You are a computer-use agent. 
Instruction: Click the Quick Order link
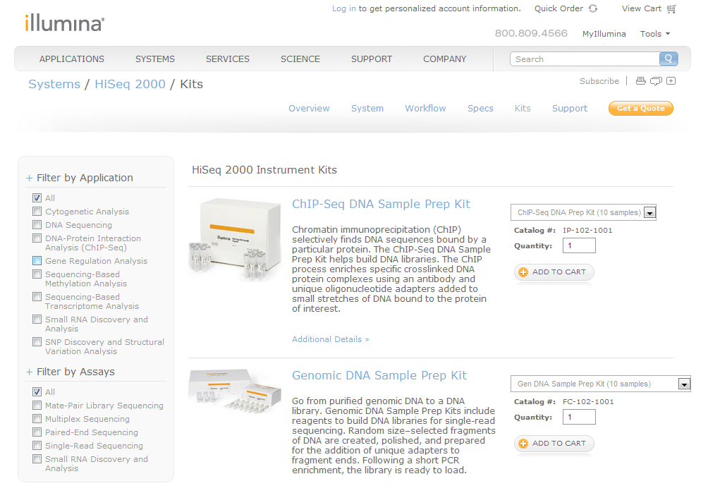(x=559, y=8)
